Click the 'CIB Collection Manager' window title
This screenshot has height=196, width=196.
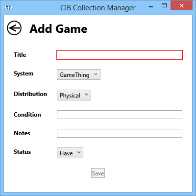[98, 8]
